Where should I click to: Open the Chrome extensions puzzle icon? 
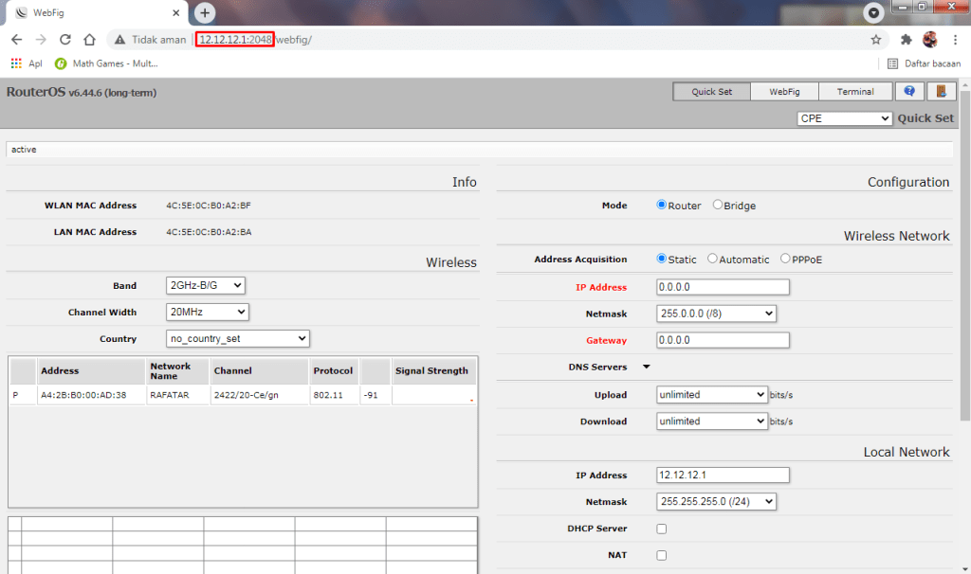click(906, 40)
